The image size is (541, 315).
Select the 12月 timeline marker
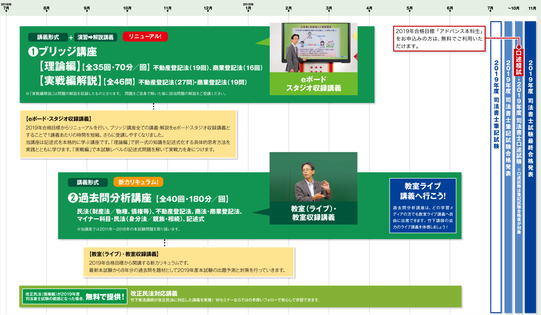208,8
